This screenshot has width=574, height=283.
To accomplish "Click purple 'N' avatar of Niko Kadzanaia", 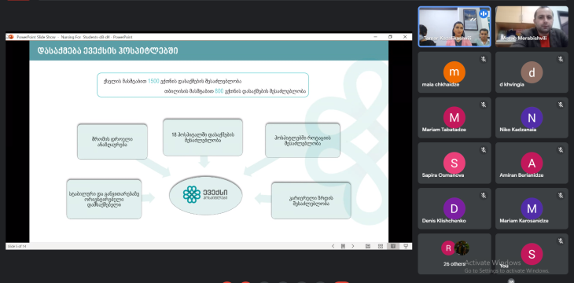I will click(x=532, y=117).
